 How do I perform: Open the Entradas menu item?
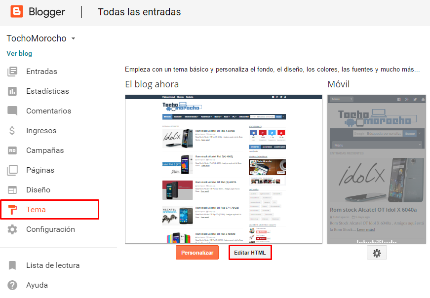pyautogui.click(x=41, y=71)
